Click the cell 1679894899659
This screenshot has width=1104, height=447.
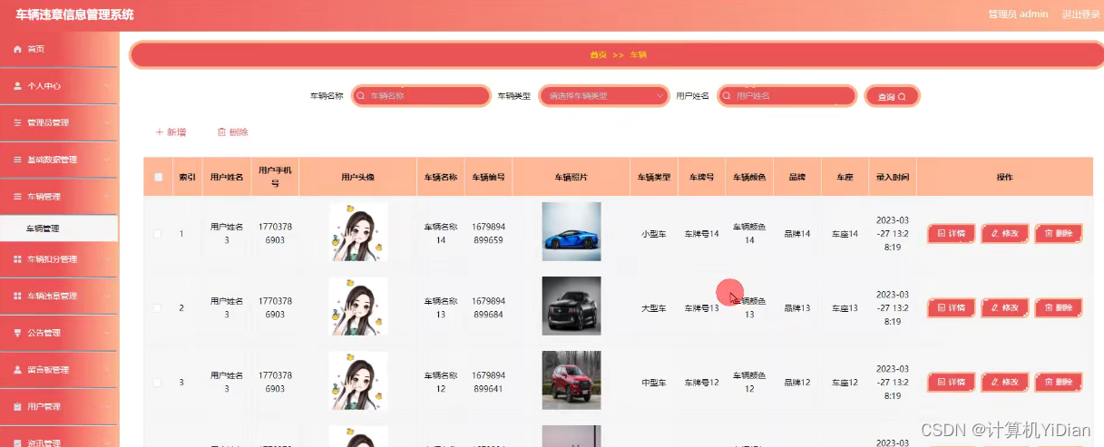point(488,234)
